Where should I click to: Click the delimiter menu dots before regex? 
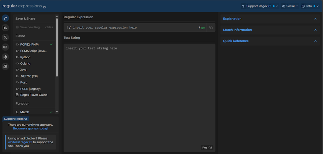click(67, 28)
